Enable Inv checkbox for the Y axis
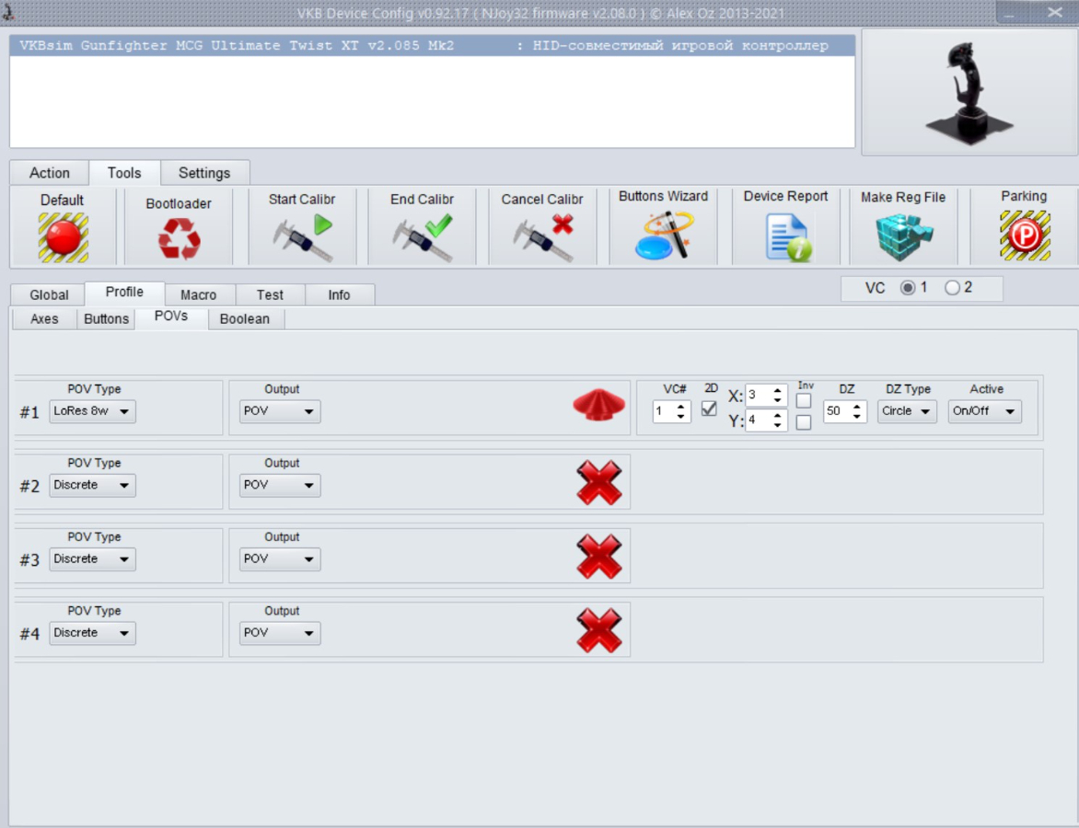This screenshot has height=828, width=1079. 803,422
